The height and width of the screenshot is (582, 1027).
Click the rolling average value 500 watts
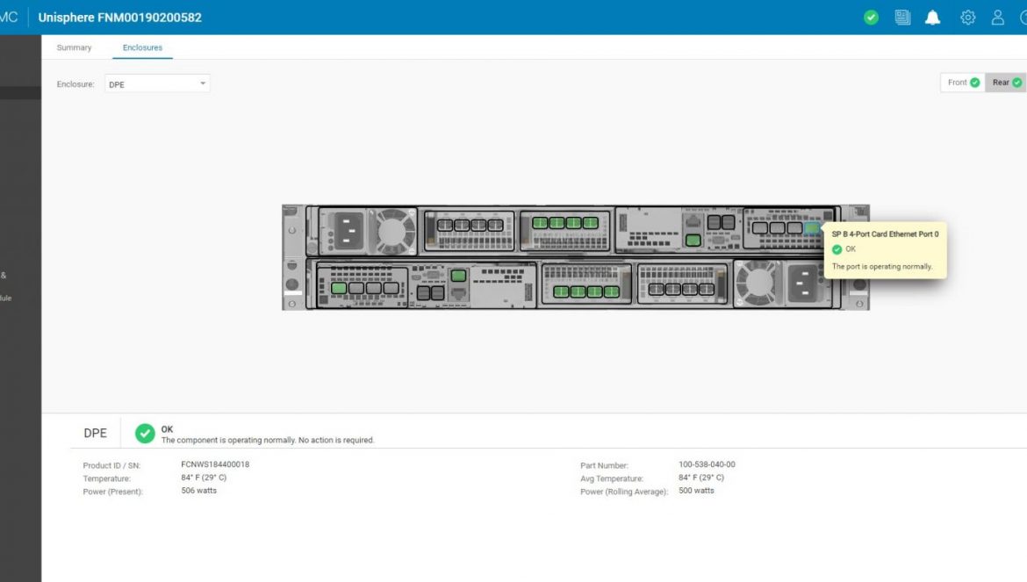pos(696,491)
